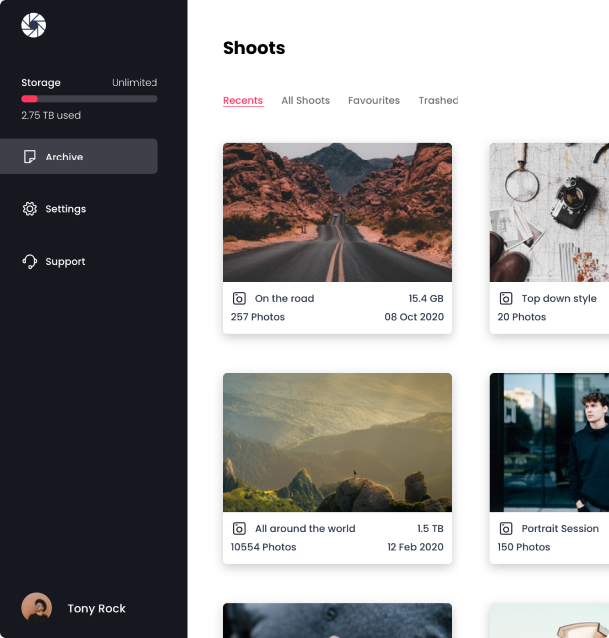Click the Archive file icon in sidebar
This screenshot has width=609, height=638.
(x=30, y=157)
